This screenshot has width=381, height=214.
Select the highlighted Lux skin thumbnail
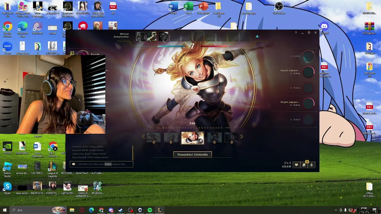click(193, 138)
